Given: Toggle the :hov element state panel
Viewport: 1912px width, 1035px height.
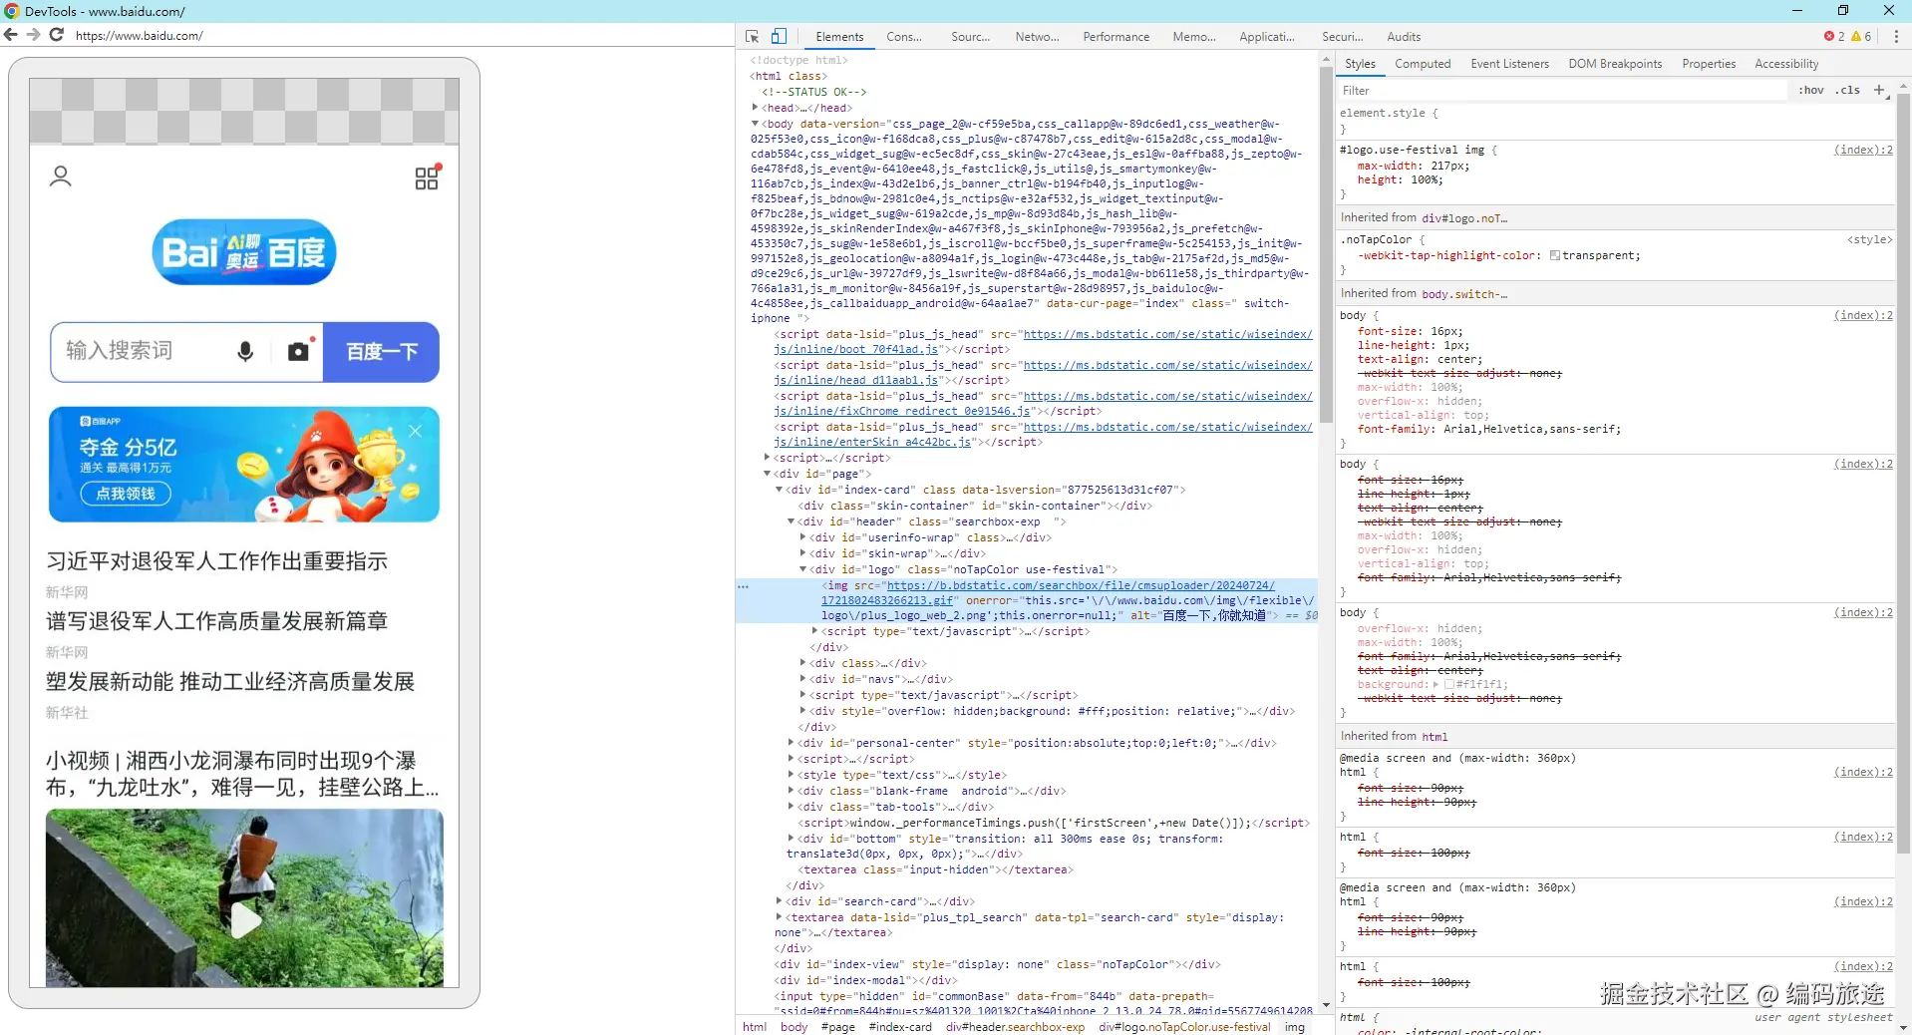Looking at the screenshot, I should point(1811,90).
